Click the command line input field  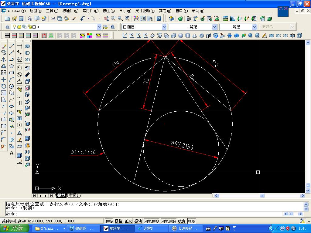coord(144,214)
